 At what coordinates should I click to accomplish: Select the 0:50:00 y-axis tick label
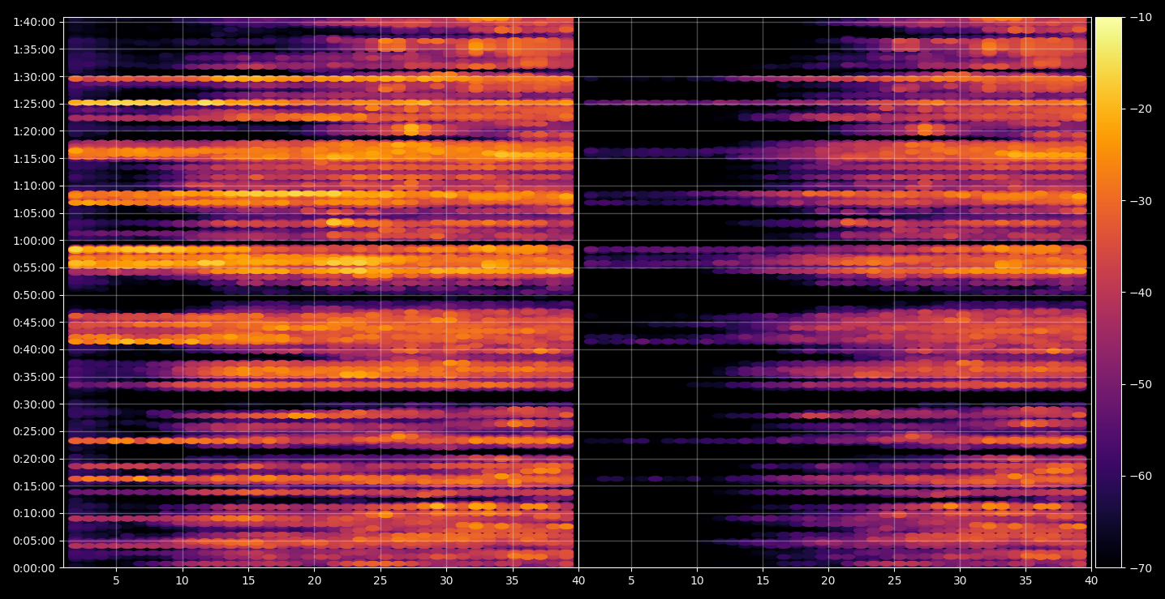click(34, 295)
